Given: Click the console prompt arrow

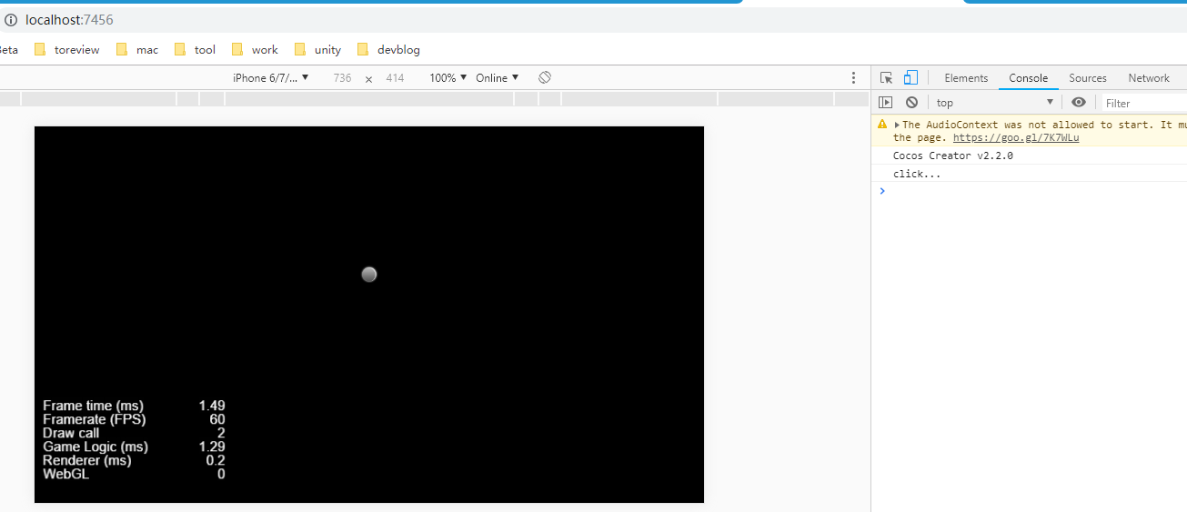Looking at the screenshot, I should point(882,191).
